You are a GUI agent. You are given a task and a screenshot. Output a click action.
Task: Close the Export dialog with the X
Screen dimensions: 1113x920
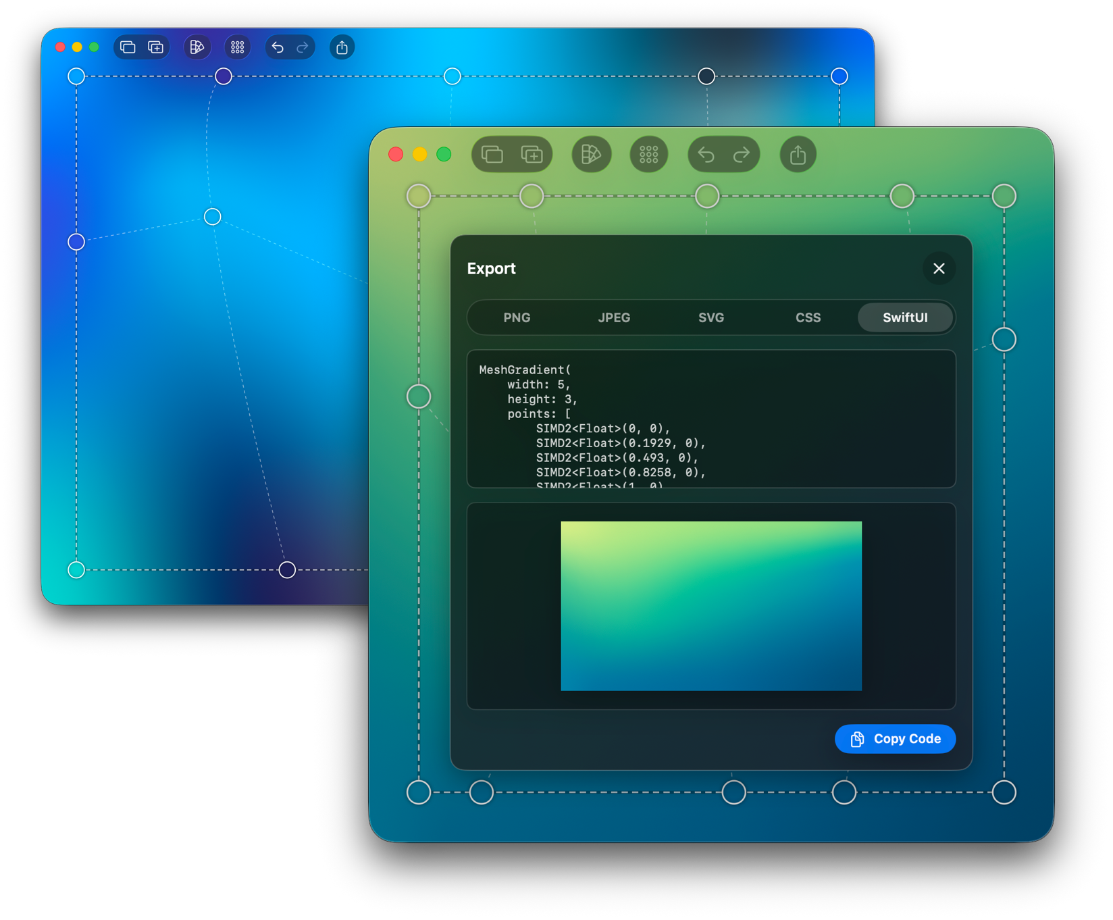tap(939, 268)
